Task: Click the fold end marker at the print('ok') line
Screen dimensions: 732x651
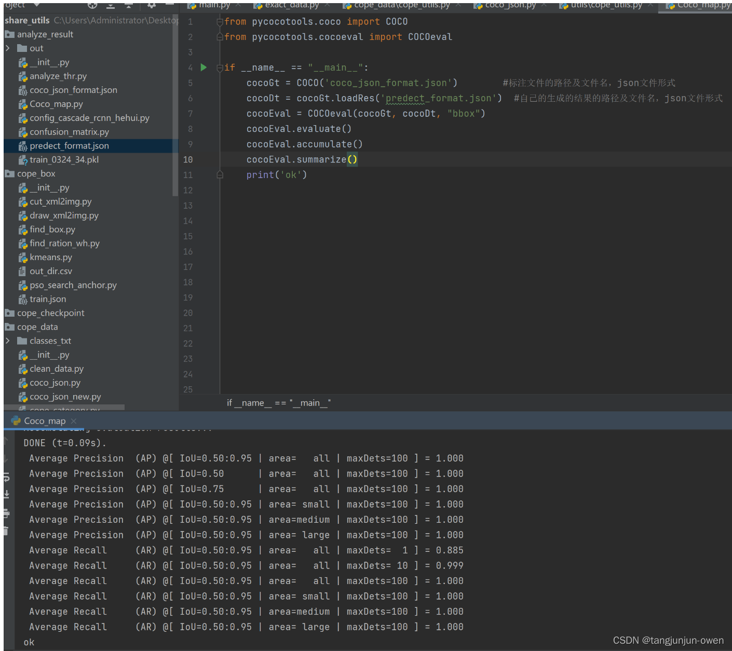Action: (x=220, y=175)
